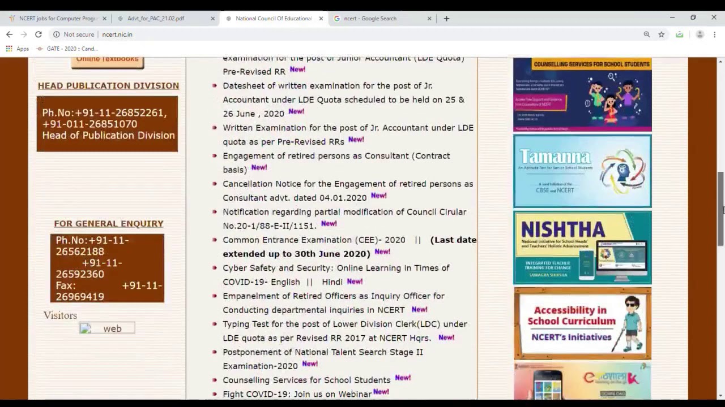The height and width of the screenshot is (407, 725).
Task: Click general enquiry Fax number text
Action: 109,291
